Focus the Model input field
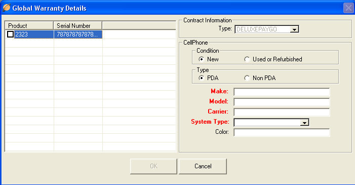Screen dimensions: 355x185 pos(282,102)
